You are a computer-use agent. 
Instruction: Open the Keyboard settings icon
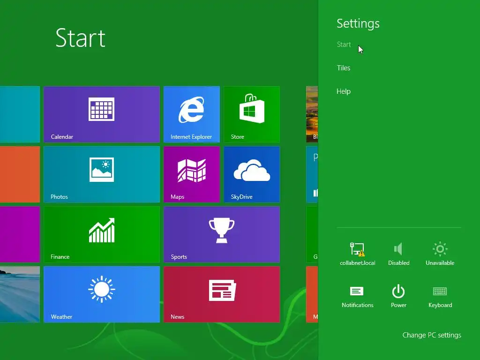click(x=440, y=296)
